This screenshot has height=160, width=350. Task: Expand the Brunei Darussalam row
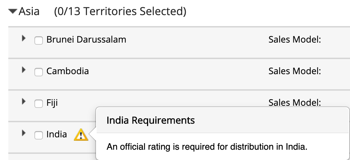(23, 38)
